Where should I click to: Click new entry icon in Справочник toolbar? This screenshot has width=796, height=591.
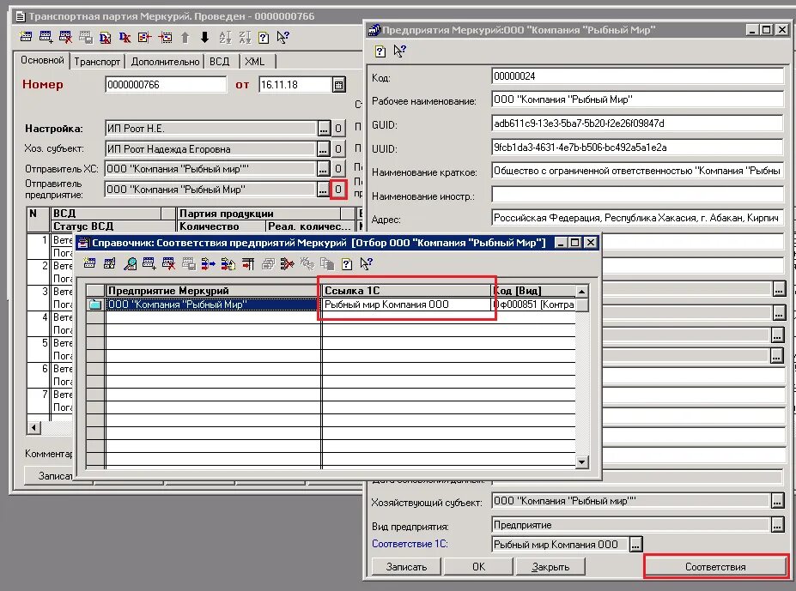[90, 263]
